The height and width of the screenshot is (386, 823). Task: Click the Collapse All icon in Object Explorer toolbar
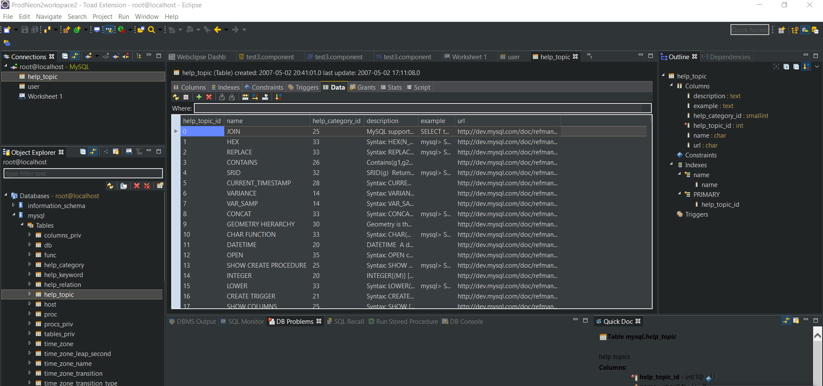pyautogui.click(x=83, y=151)
